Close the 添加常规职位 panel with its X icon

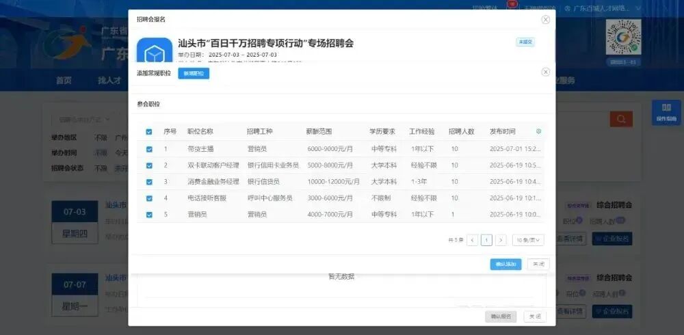pos(545,72)
